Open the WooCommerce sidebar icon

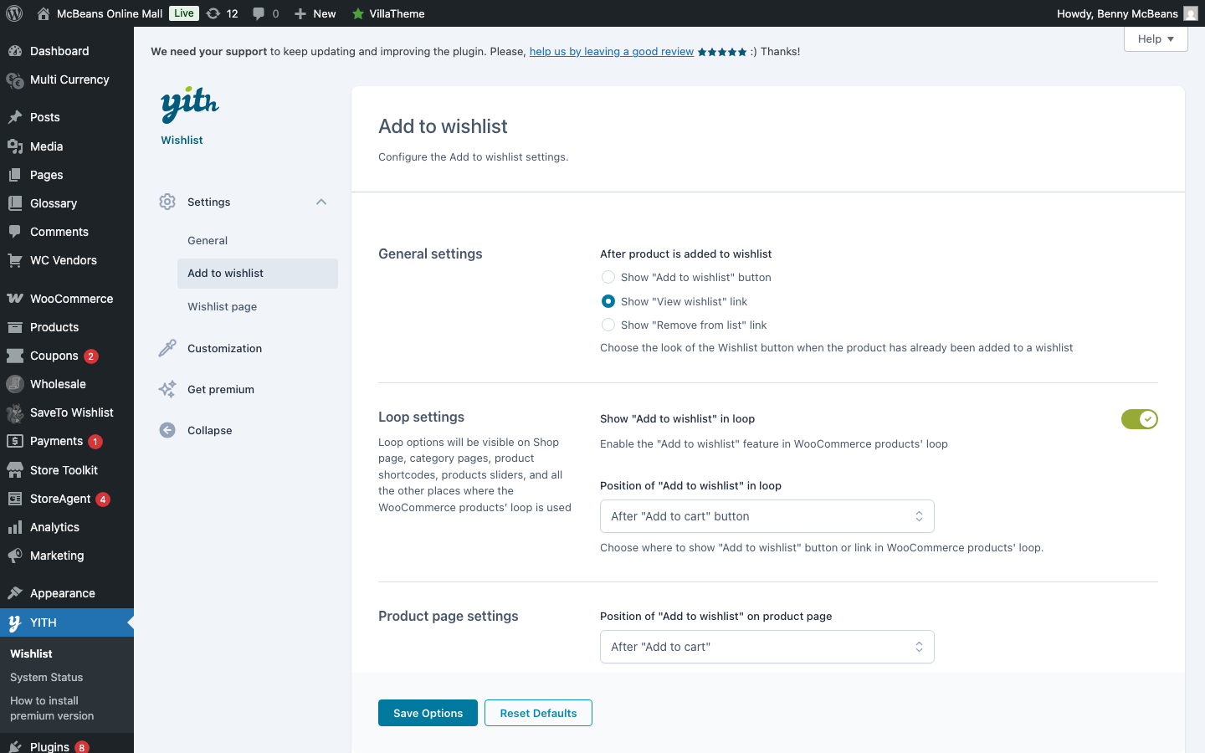17,299
